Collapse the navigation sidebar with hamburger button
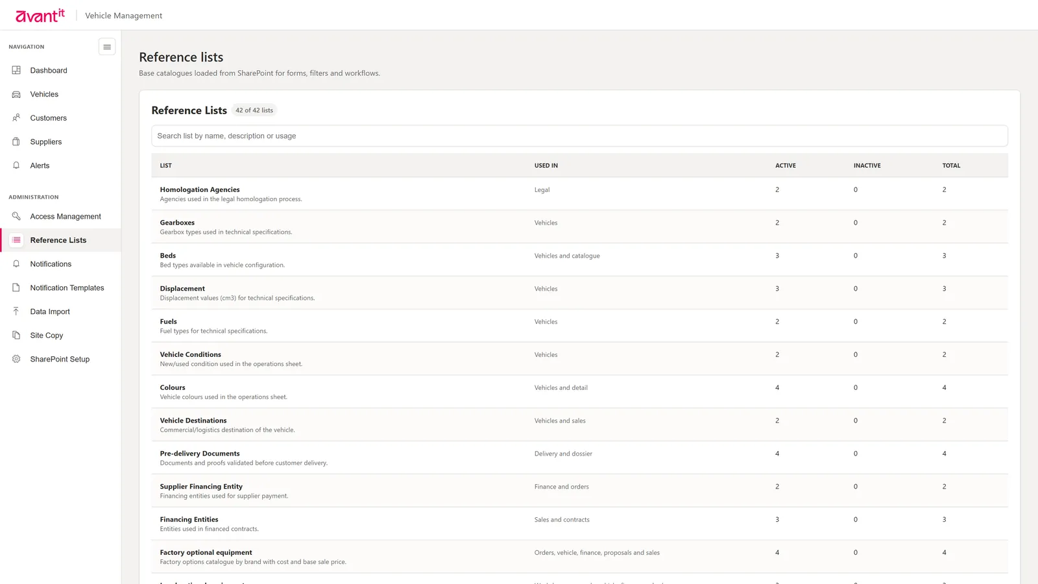Viewport: 1038px width, 584px height. (107, 47)
